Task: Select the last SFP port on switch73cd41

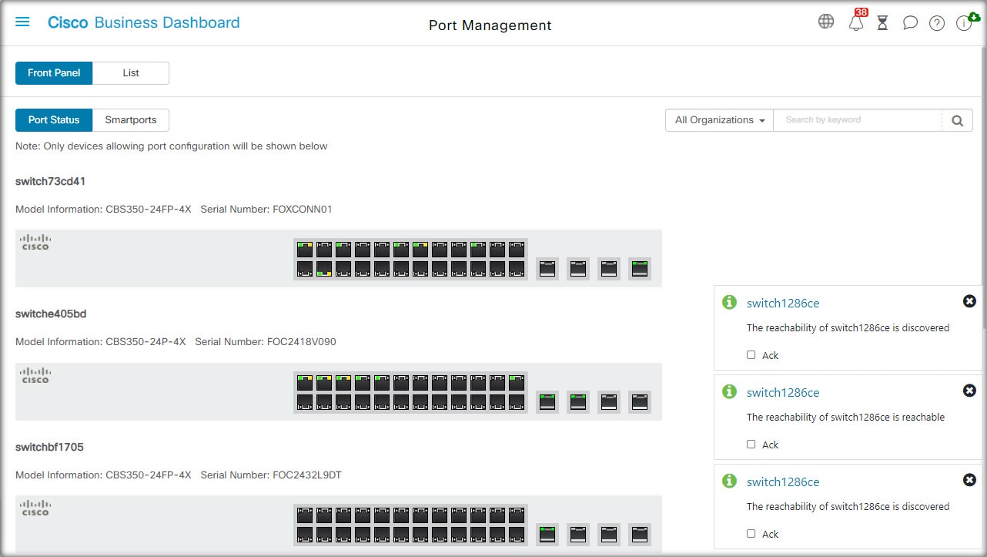Action: [639, 269]
